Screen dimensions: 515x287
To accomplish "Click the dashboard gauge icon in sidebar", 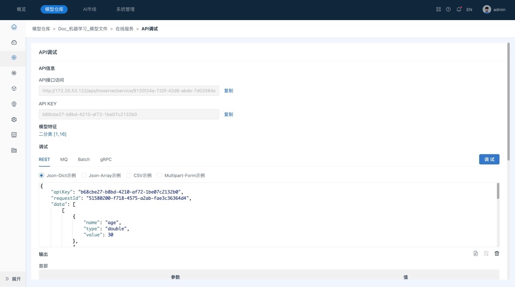I will (14, 42).
